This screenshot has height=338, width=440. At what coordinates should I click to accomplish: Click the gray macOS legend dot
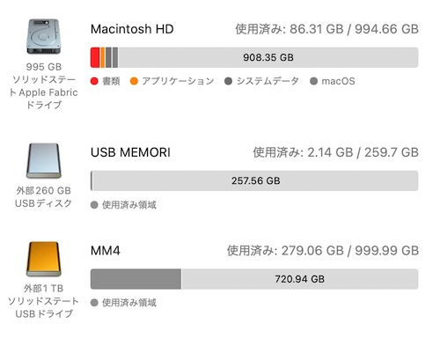tap(313, 81)
